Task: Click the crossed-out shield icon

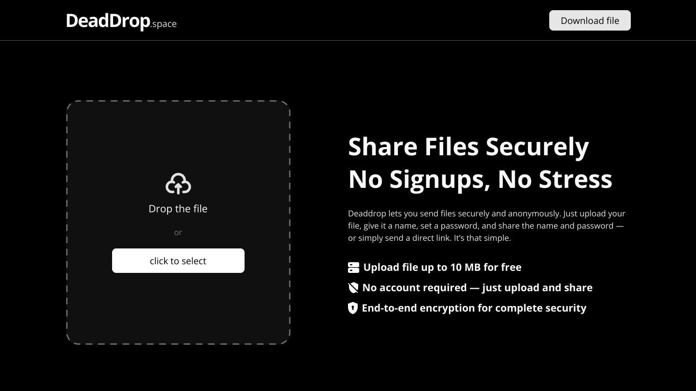Action: (353, 288)
